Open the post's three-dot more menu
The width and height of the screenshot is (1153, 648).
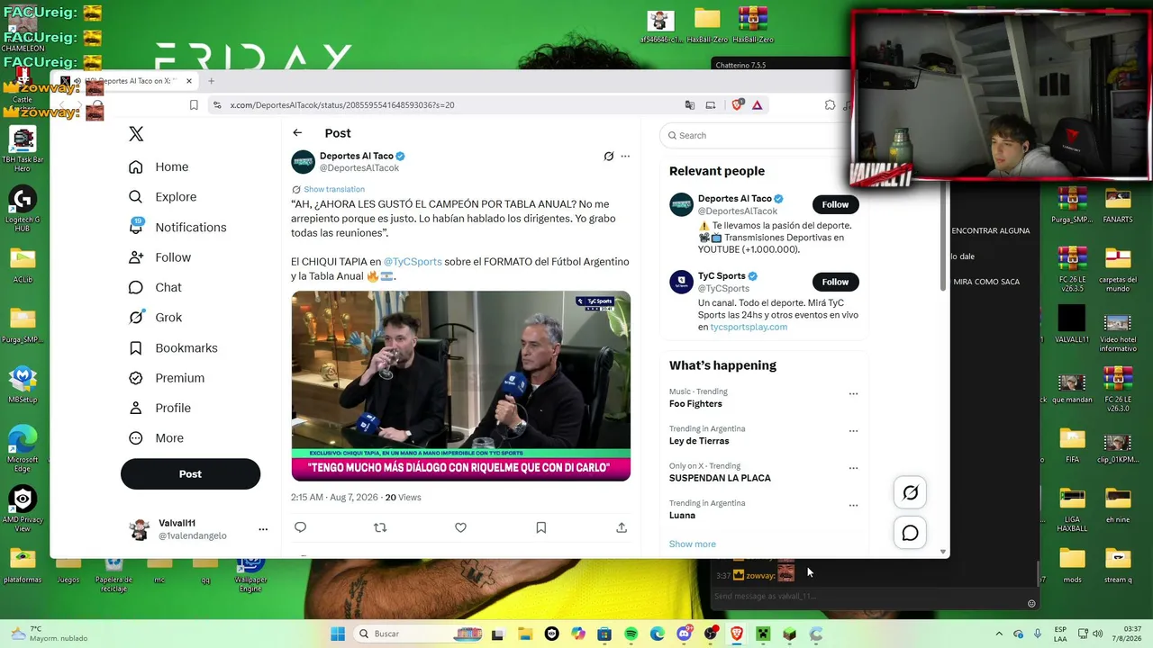click(x=625, y=157)
